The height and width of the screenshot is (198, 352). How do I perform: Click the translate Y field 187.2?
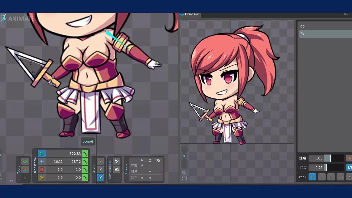(x=73, y=161)
